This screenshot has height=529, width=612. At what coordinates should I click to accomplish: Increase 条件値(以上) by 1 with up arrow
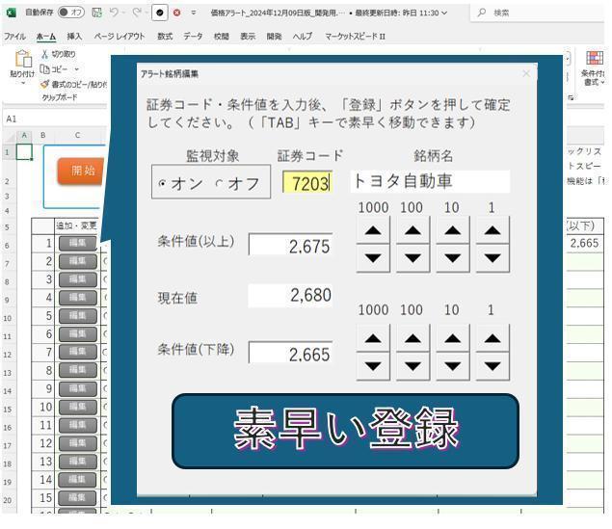[492, 230]
